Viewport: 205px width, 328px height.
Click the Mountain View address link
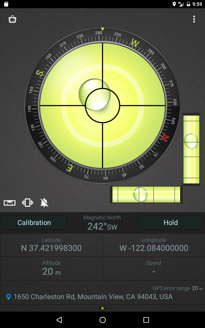point(93,297)
